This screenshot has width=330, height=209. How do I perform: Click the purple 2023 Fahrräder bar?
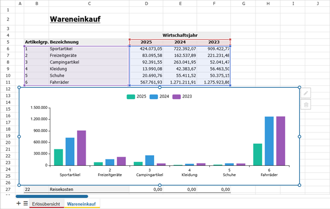click(281, 141)
